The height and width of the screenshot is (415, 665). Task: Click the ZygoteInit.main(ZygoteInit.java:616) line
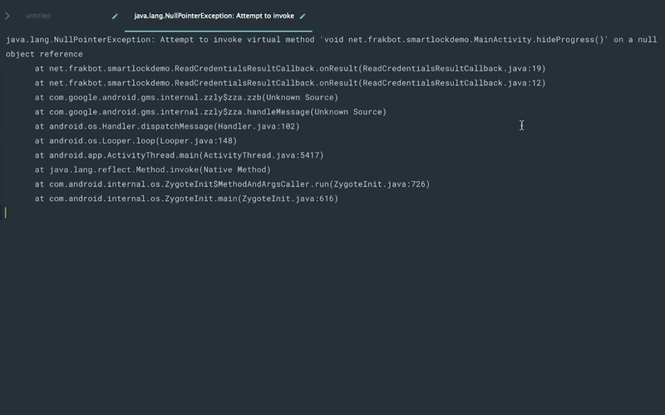point(186,198)
